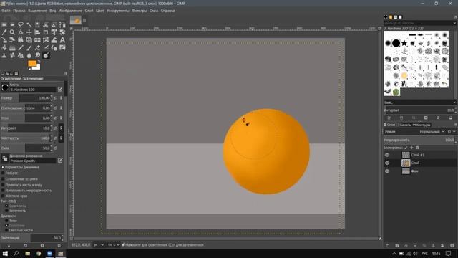Toggle pixel lock paintbrush icon in Блокировка

[x=406, y=148]
